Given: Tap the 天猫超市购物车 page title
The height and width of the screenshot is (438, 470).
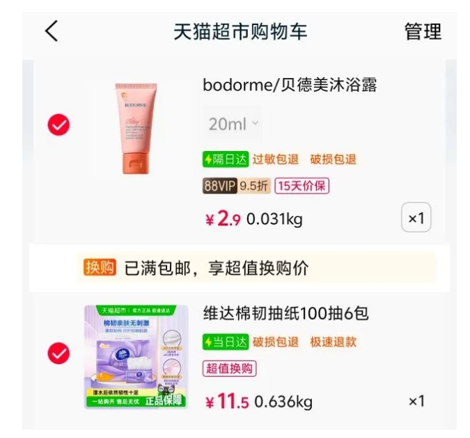Looking at the screenshot, I should coord(240,31).
